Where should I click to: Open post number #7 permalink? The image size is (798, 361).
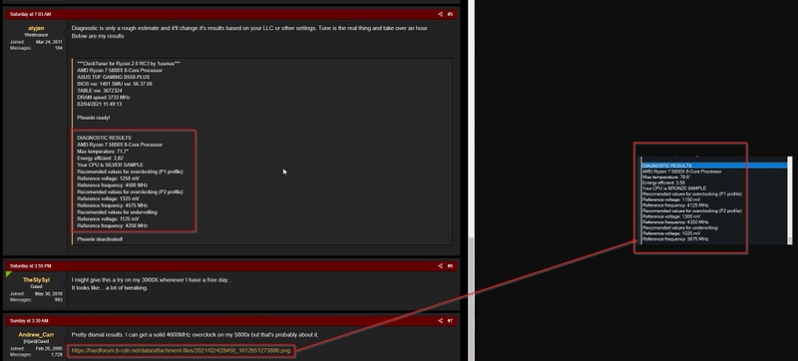tap(450, 321)
